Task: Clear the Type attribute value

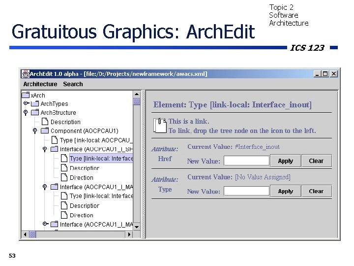Action: click(x=316, y=191)
